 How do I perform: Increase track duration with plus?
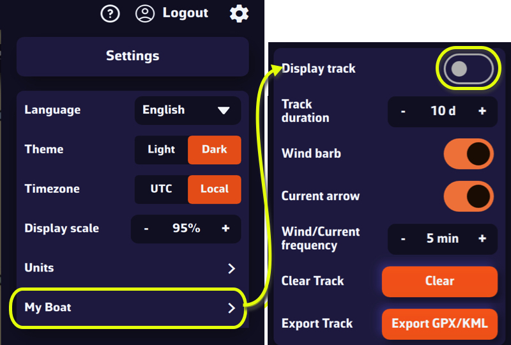tap(482, 111)
